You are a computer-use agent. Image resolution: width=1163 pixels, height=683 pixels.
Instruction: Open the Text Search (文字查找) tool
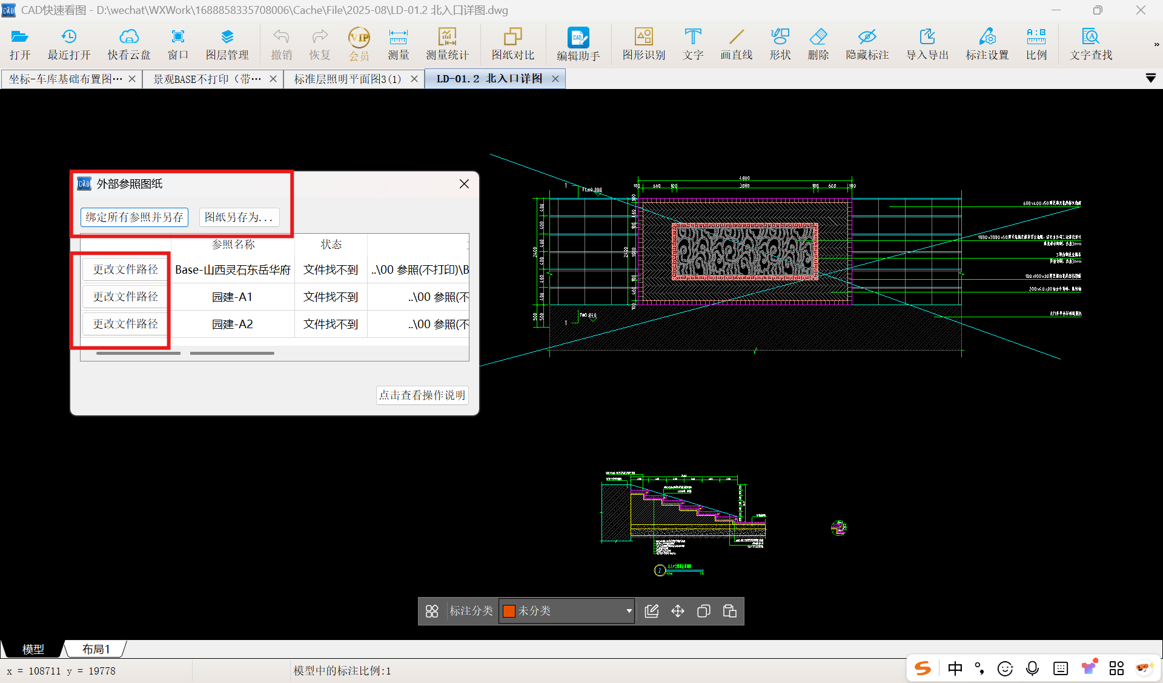pyautogui.click(x=1090, y=44)
